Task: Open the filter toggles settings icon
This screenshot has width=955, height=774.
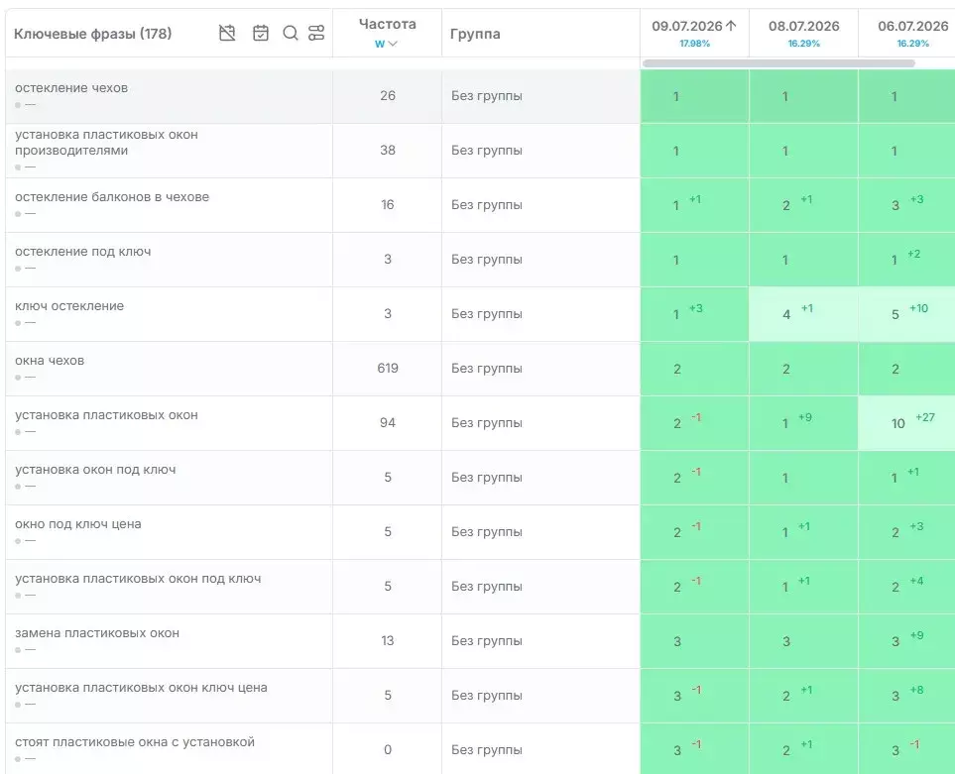Action: (x=316, y=33)
